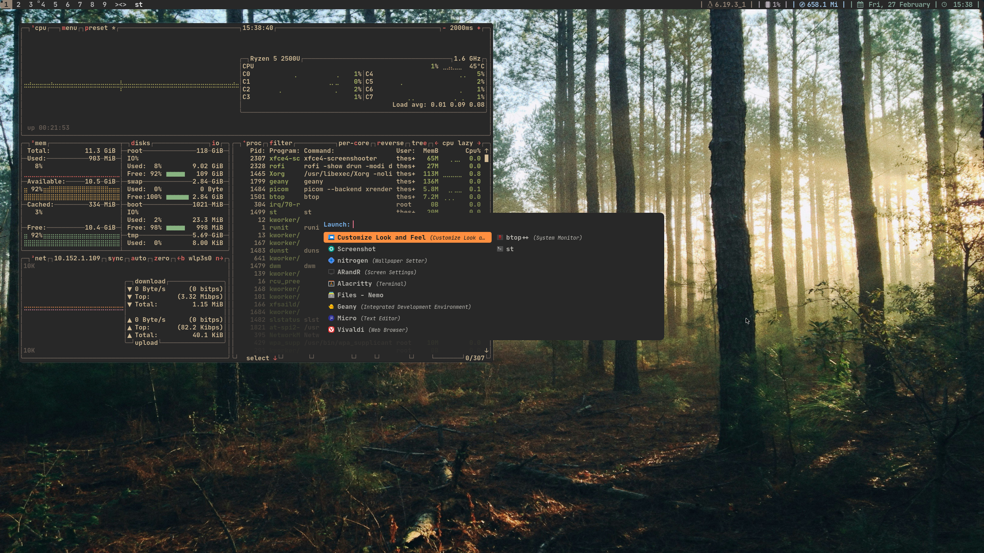
Task: Increase update interval with plus sign
Action: click(479, 28)
